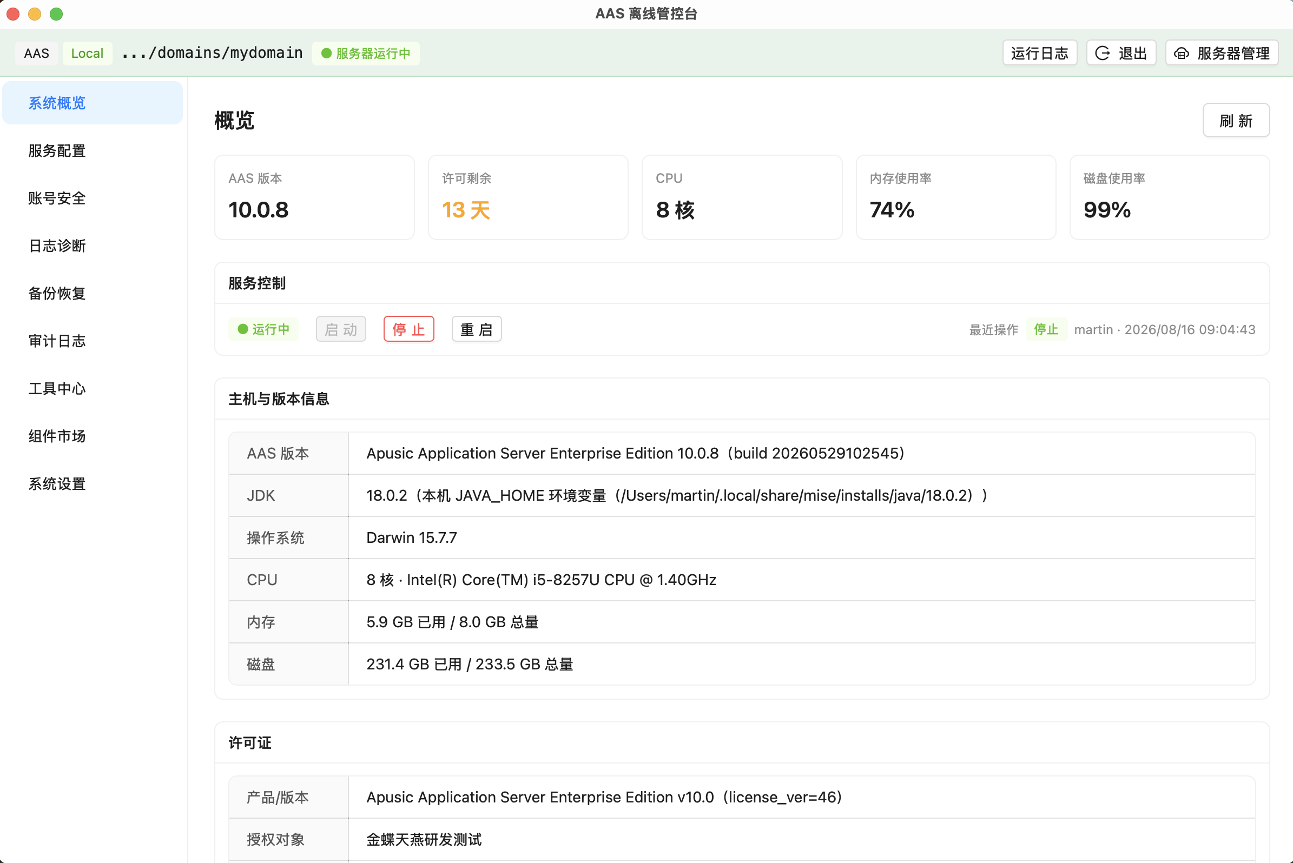The width and height of the screenshot is (1293, 863).
Task: Go to 组件市场
Action: [x=93, y=436]
